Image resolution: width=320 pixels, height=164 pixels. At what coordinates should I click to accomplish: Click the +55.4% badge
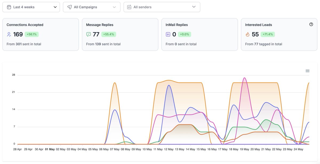click(x=109, y=34)
